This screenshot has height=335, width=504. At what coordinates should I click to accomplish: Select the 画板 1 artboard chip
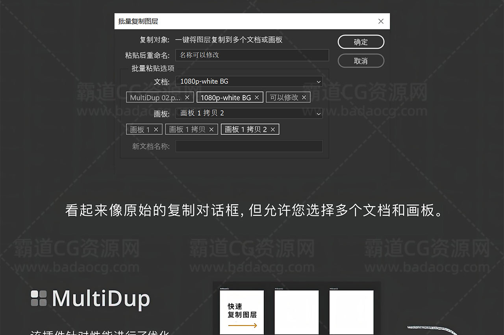coord(140,130)
